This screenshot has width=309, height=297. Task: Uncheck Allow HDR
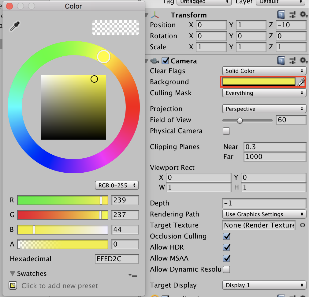[x=226, y=247]
